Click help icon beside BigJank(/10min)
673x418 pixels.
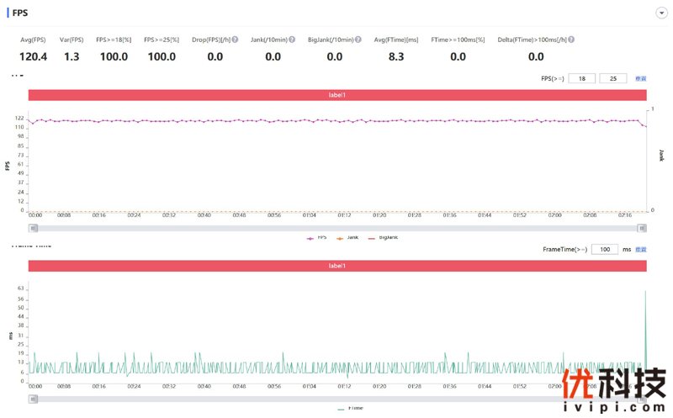tap(358, 40)
